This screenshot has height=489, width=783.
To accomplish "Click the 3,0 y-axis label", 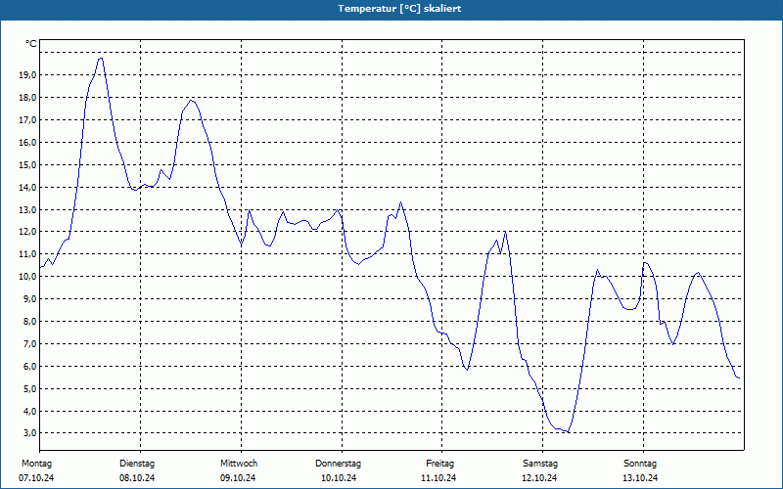I will click(x=29, y=432).
